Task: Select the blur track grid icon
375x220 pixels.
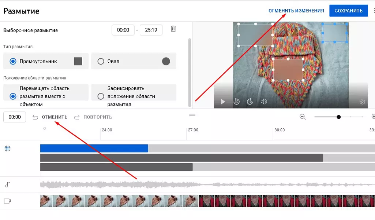Action: click(x=7, y=148)
